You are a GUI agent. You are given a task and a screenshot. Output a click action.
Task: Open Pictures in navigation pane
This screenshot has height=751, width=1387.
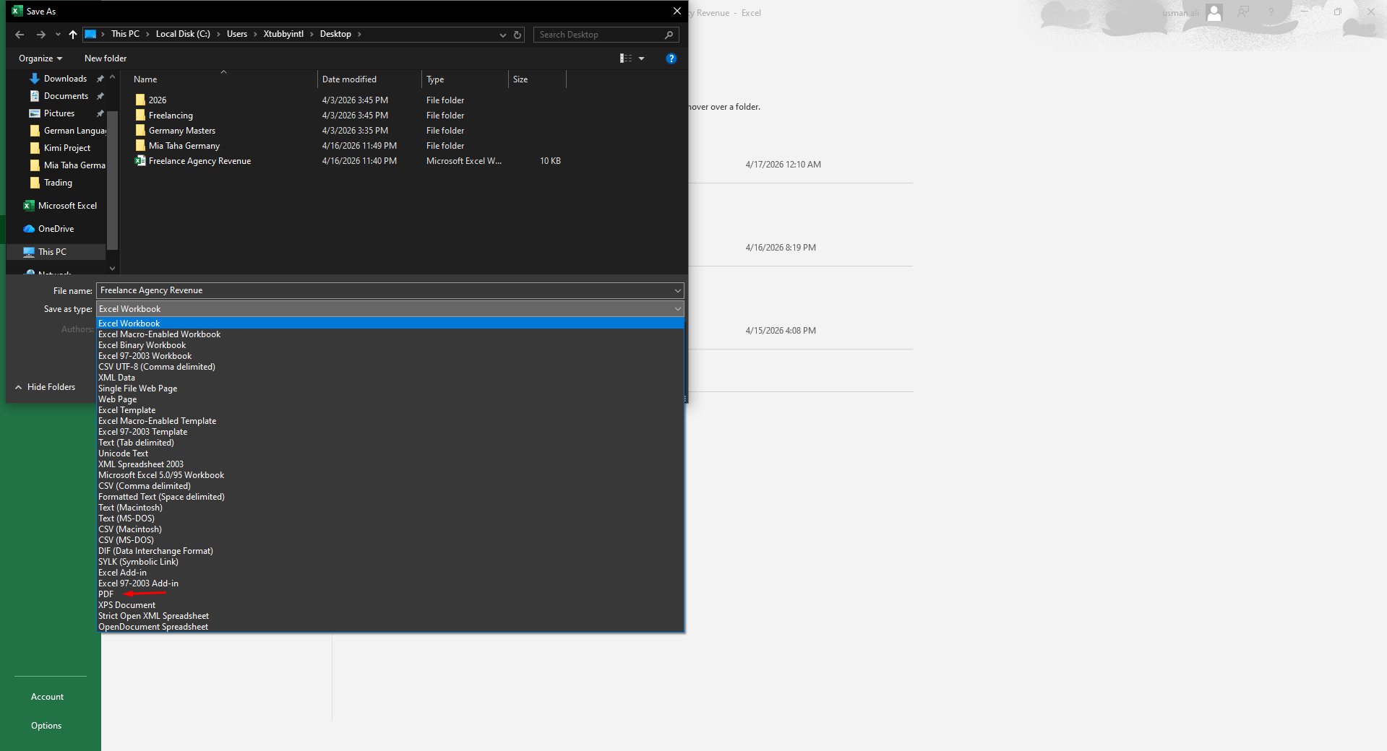pos(59,113)
